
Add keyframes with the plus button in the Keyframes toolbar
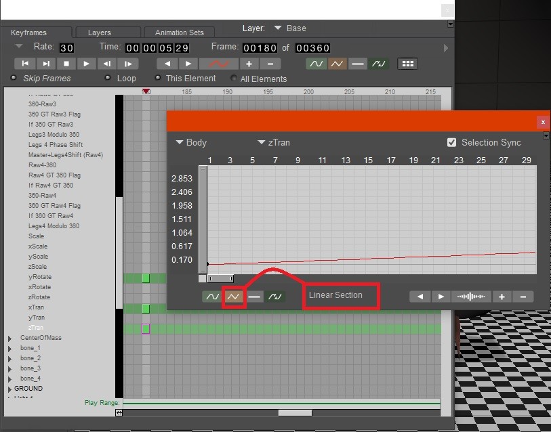[249, 64]
